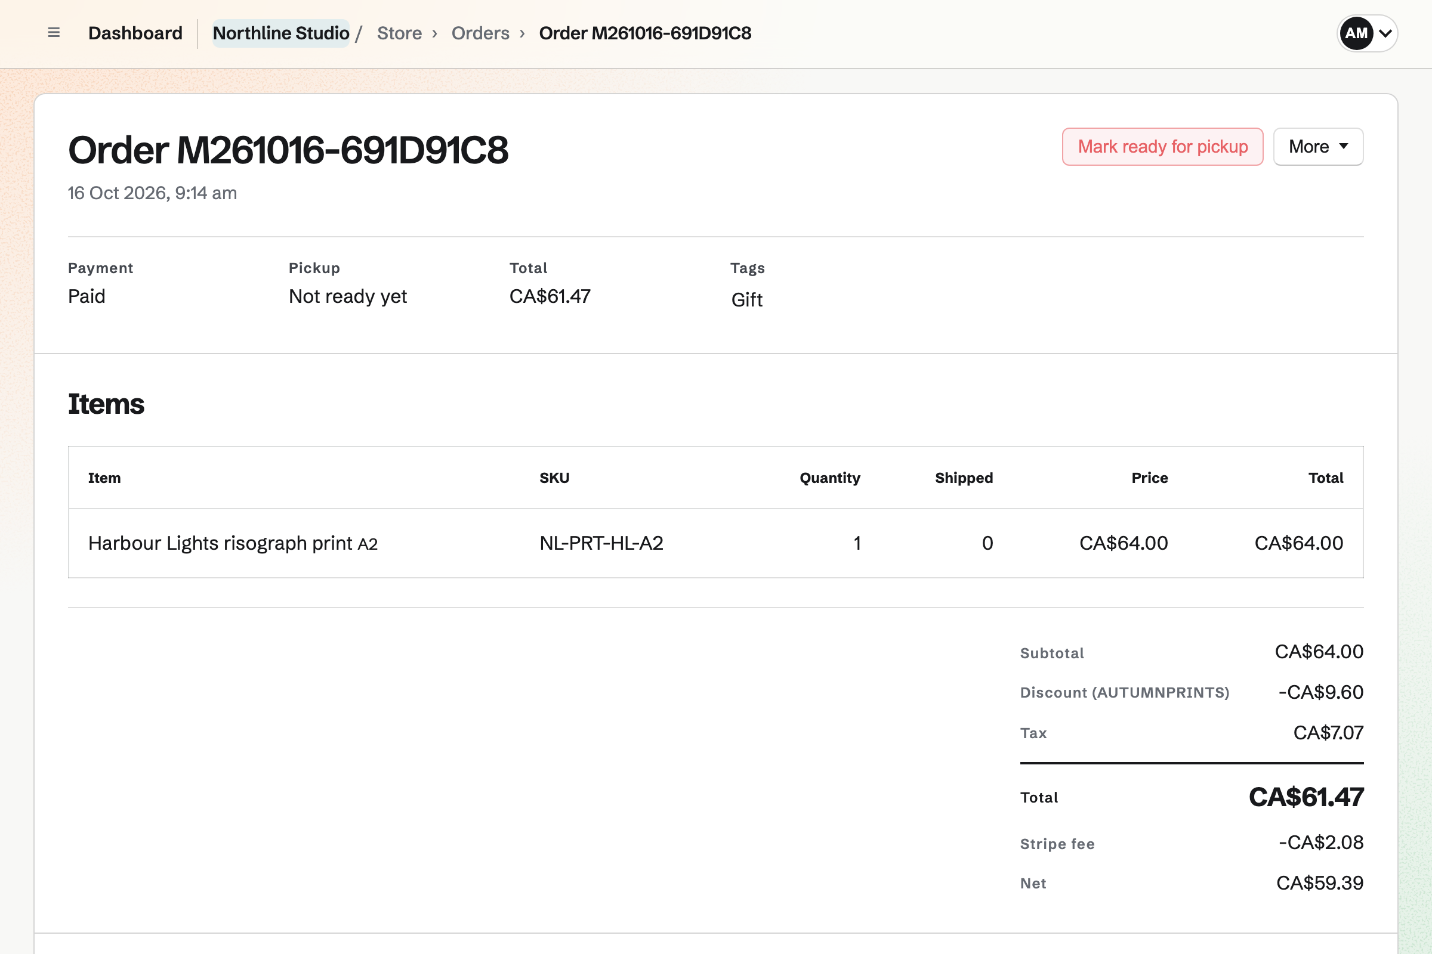Select the Paid payment status

pos(87,296)
